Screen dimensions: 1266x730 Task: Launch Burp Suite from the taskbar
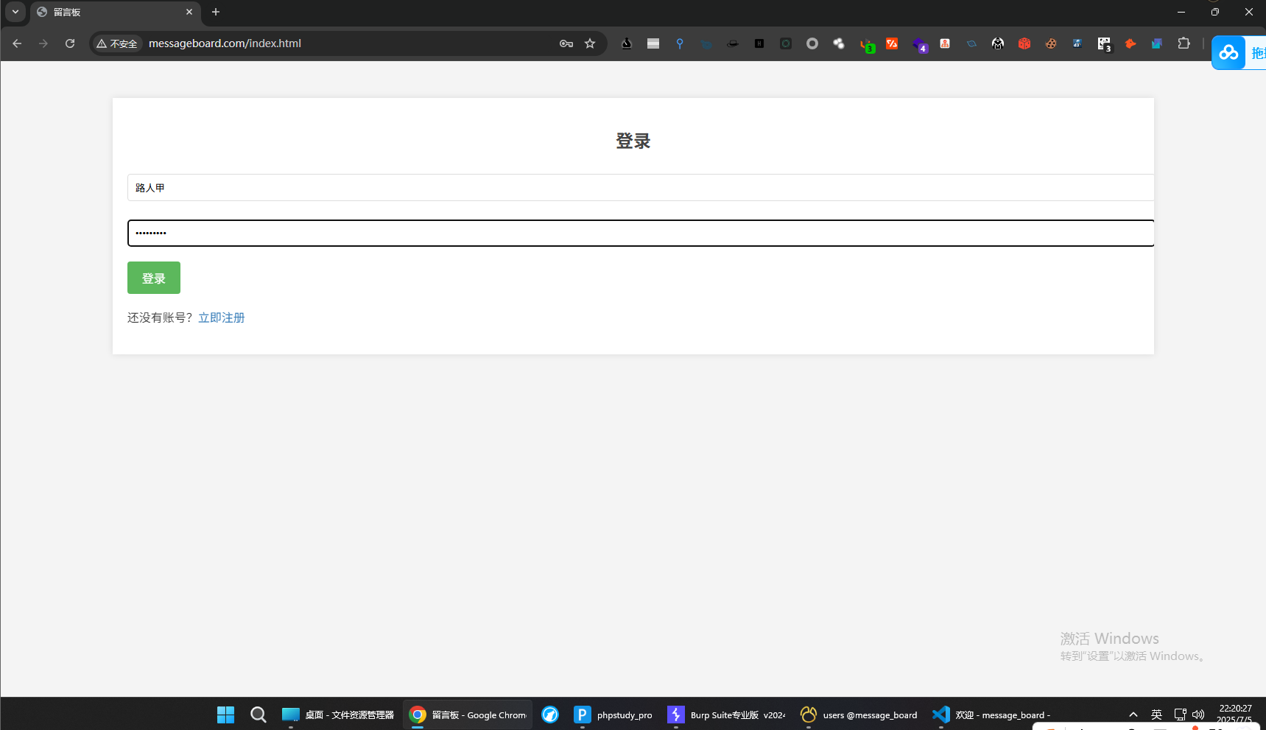tap(675, 715)
